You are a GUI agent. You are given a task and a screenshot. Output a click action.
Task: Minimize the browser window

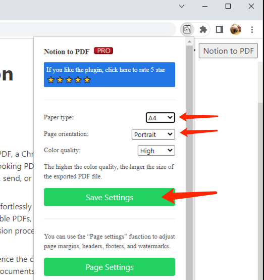pos(205,6)
